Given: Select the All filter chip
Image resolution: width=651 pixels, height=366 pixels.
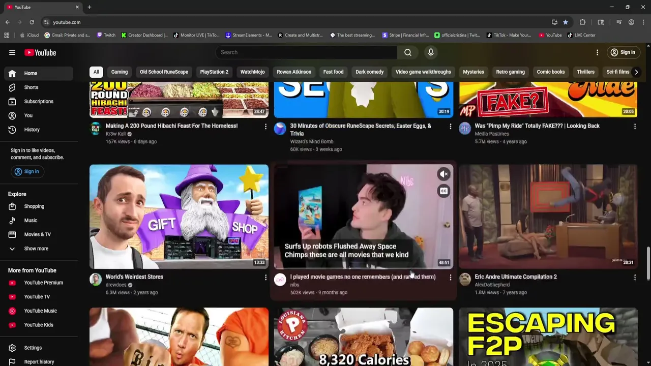Looking at the screenshot, I should coord(96,72).
